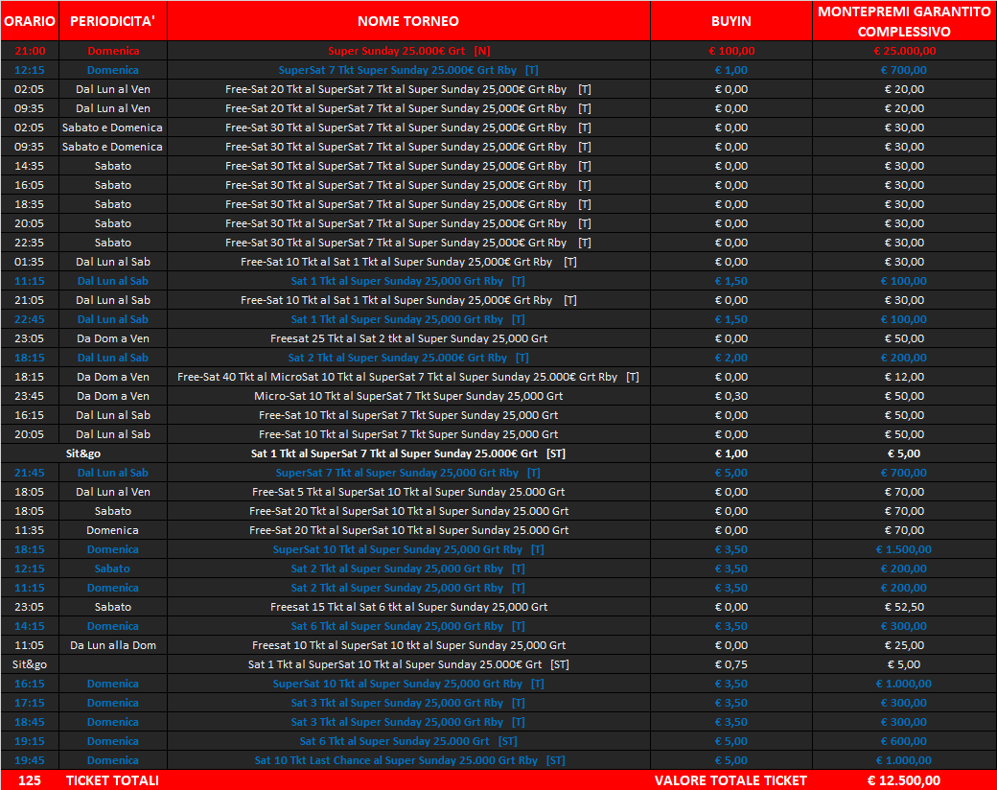Image resolution: width=997 pixels, height=790 pixels.
Task: Select the 'Da Lun alla Dom' periodicity cell
Action: point(112,645)
